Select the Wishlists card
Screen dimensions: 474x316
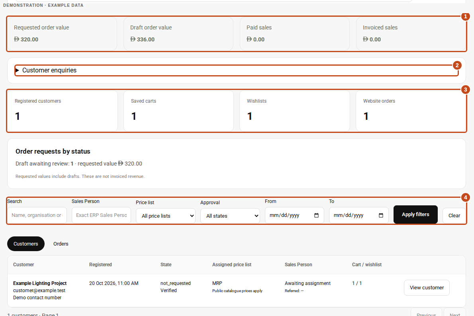(295, 111)
